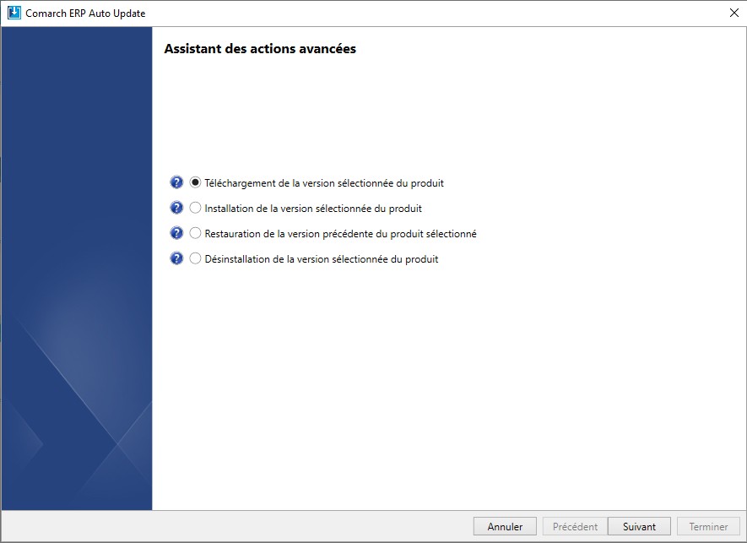Click help icon beside Désinstallation option
The image size is (747, 543).
coord(176,258)
